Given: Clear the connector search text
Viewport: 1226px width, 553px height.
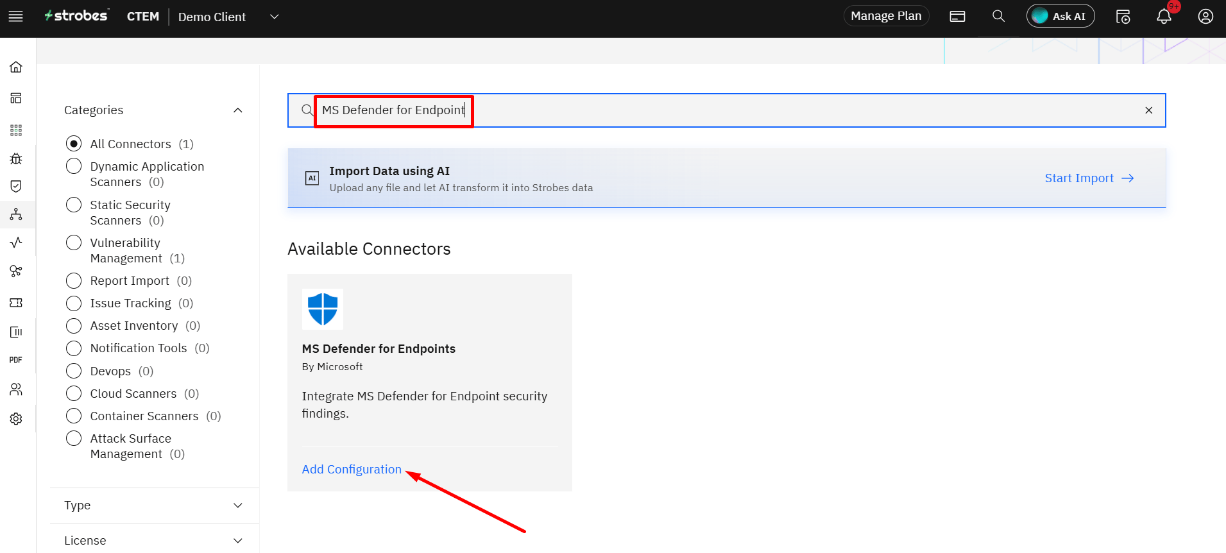Looking at the screenshot, I should (1148, 110).
